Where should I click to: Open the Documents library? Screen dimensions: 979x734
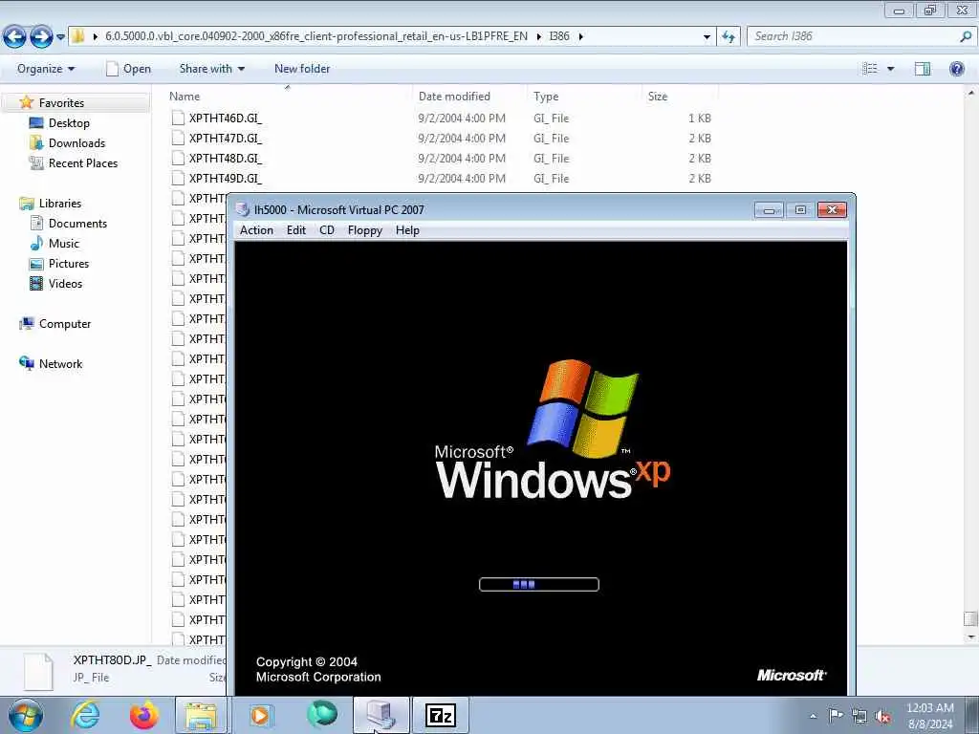click(77, 224)
